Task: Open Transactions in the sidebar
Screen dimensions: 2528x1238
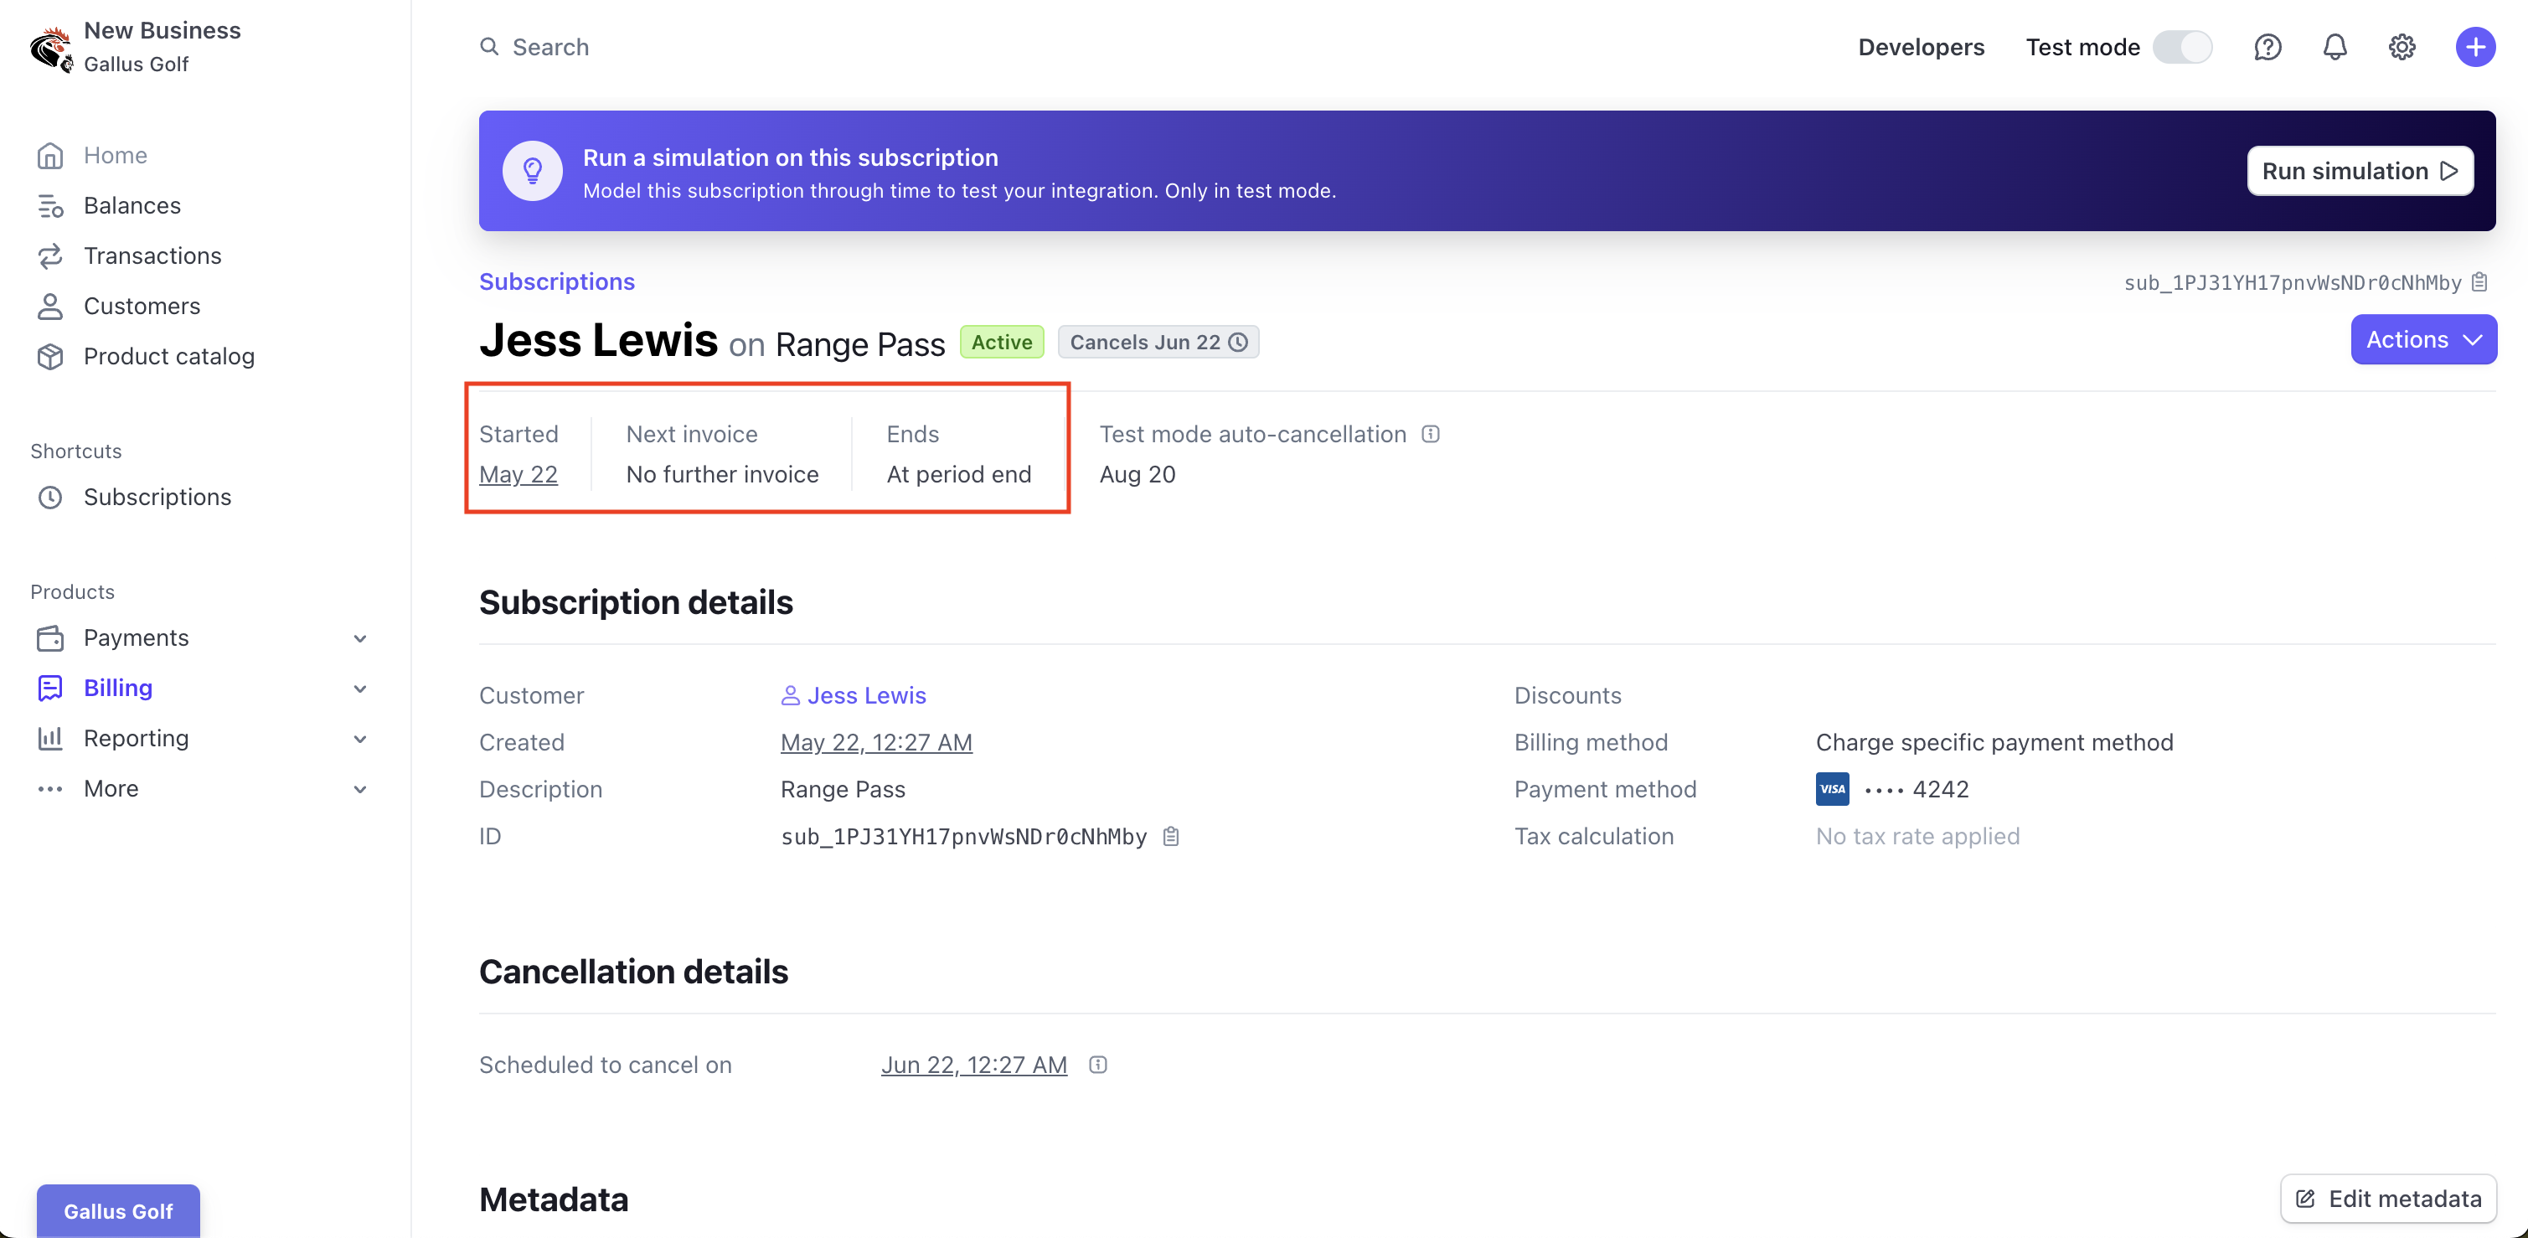Action: (x=152, y=256)
